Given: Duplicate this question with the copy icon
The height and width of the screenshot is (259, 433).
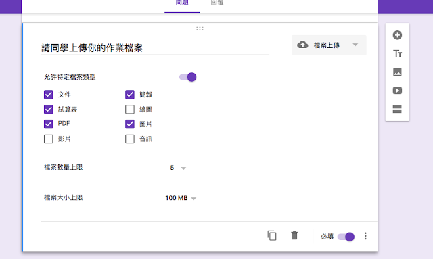Looking at the screenshot, I should [272, 236].
